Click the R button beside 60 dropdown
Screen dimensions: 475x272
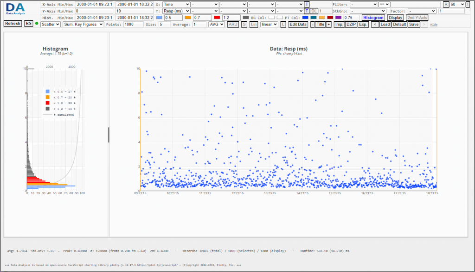446,4
